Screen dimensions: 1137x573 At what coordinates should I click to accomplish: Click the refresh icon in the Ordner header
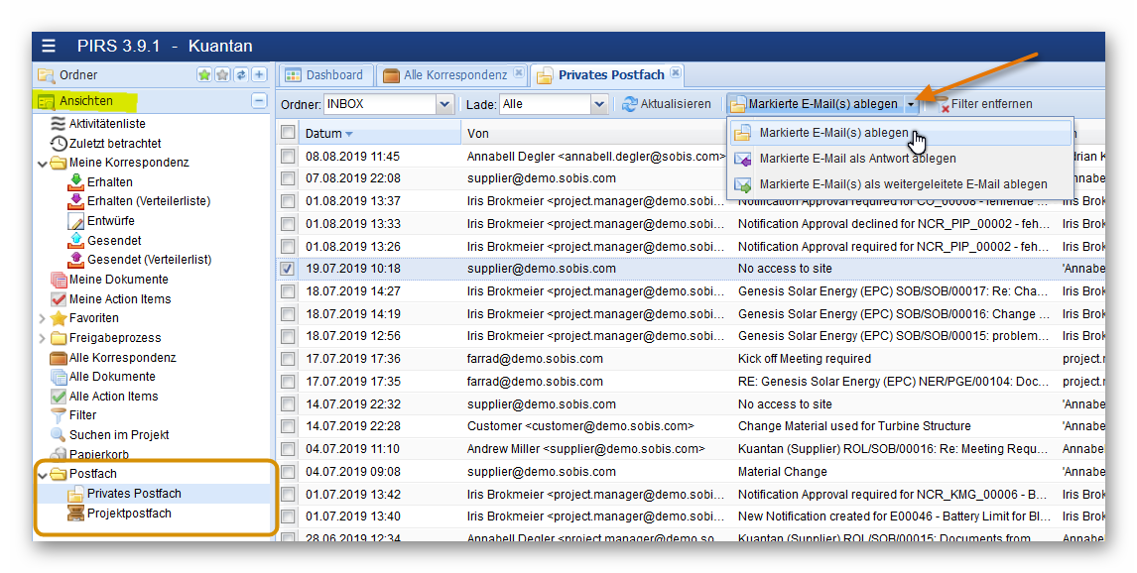click(x=240, y=73)
